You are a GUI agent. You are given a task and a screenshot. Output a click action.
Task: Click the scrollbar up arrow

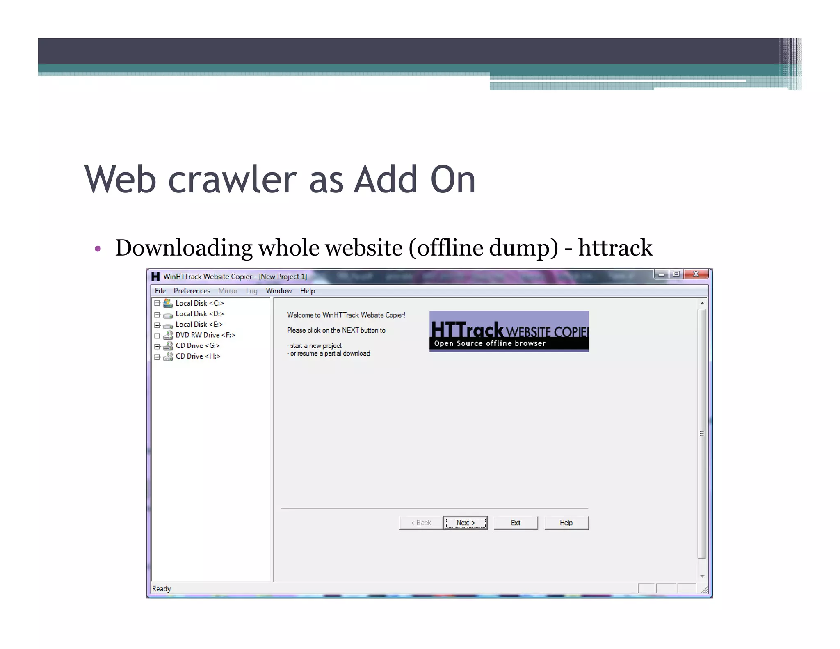(x=702, y=303)
